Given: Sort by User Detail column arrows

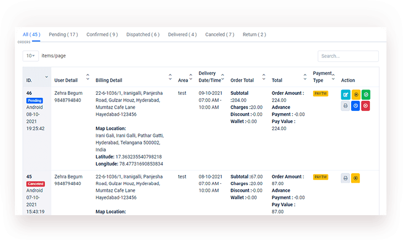Looking at the screenshot, I should 88,77.
